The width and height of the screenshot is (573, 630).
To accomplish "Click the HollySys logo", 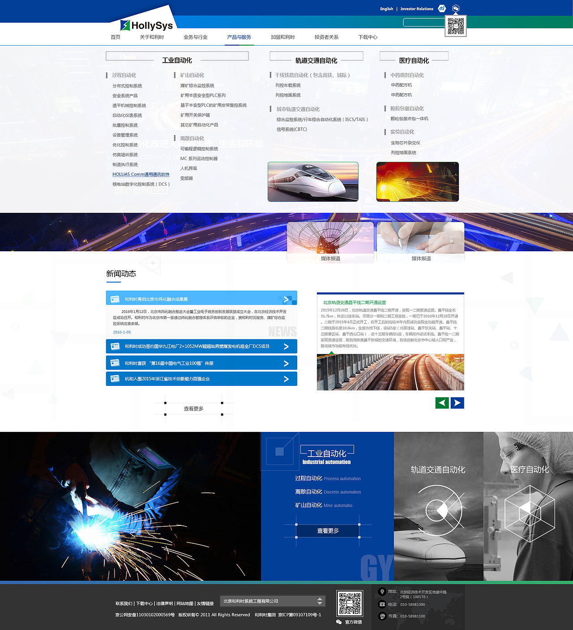I will click(x=147, y=25).
